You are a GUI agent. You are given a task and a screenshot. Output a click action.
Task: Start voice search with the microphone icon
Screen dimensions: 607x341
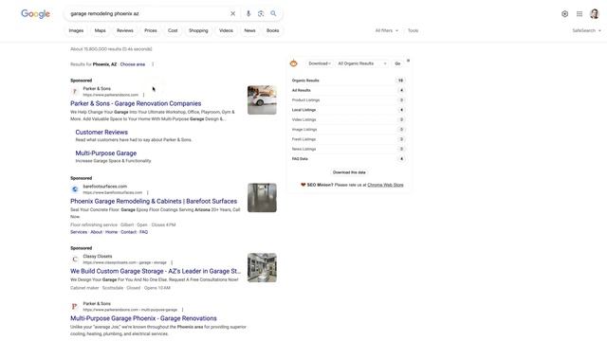[248, 13]
